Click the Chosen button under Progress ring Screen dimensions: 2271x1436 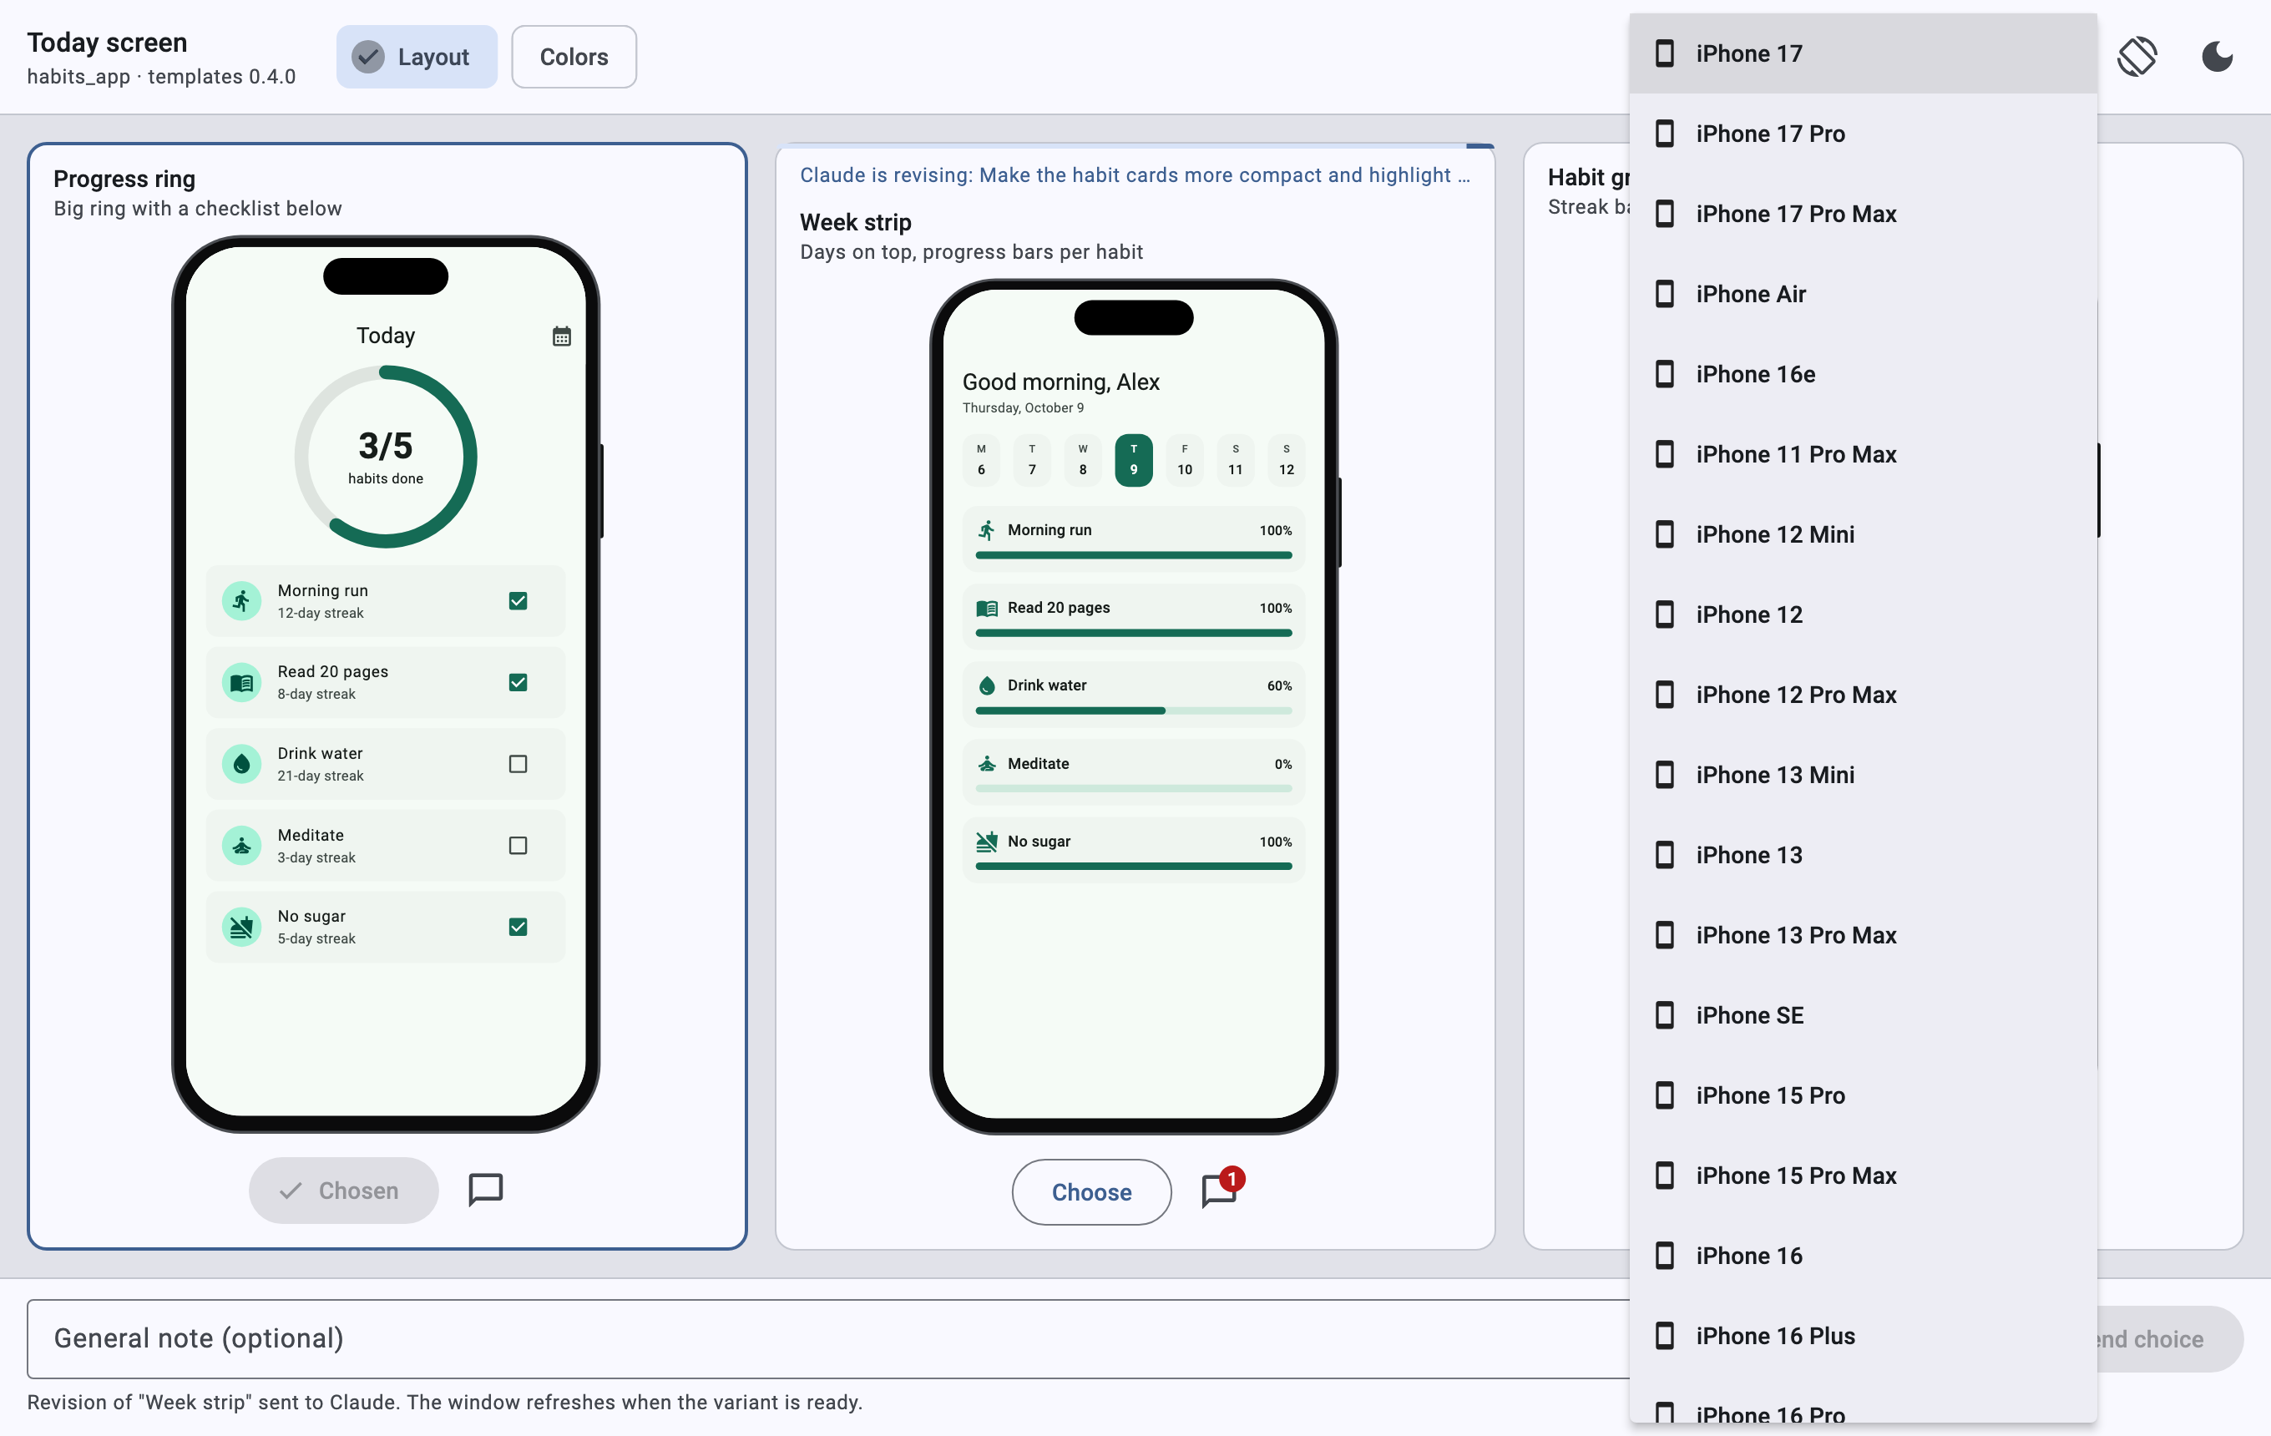343,1190
